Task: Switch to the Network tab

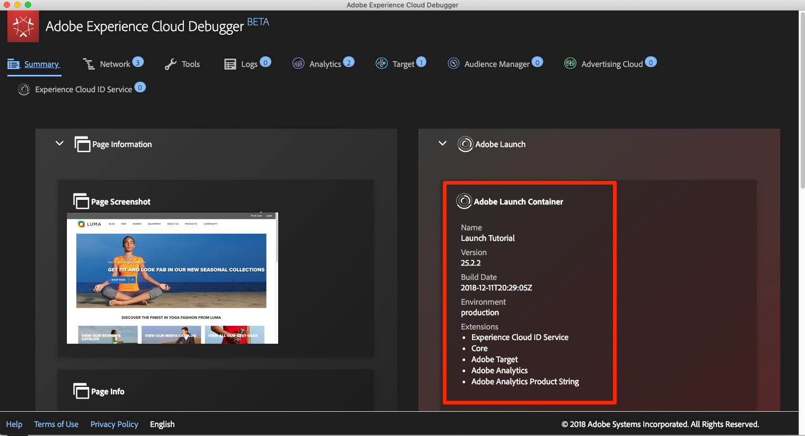Action: 113,64
